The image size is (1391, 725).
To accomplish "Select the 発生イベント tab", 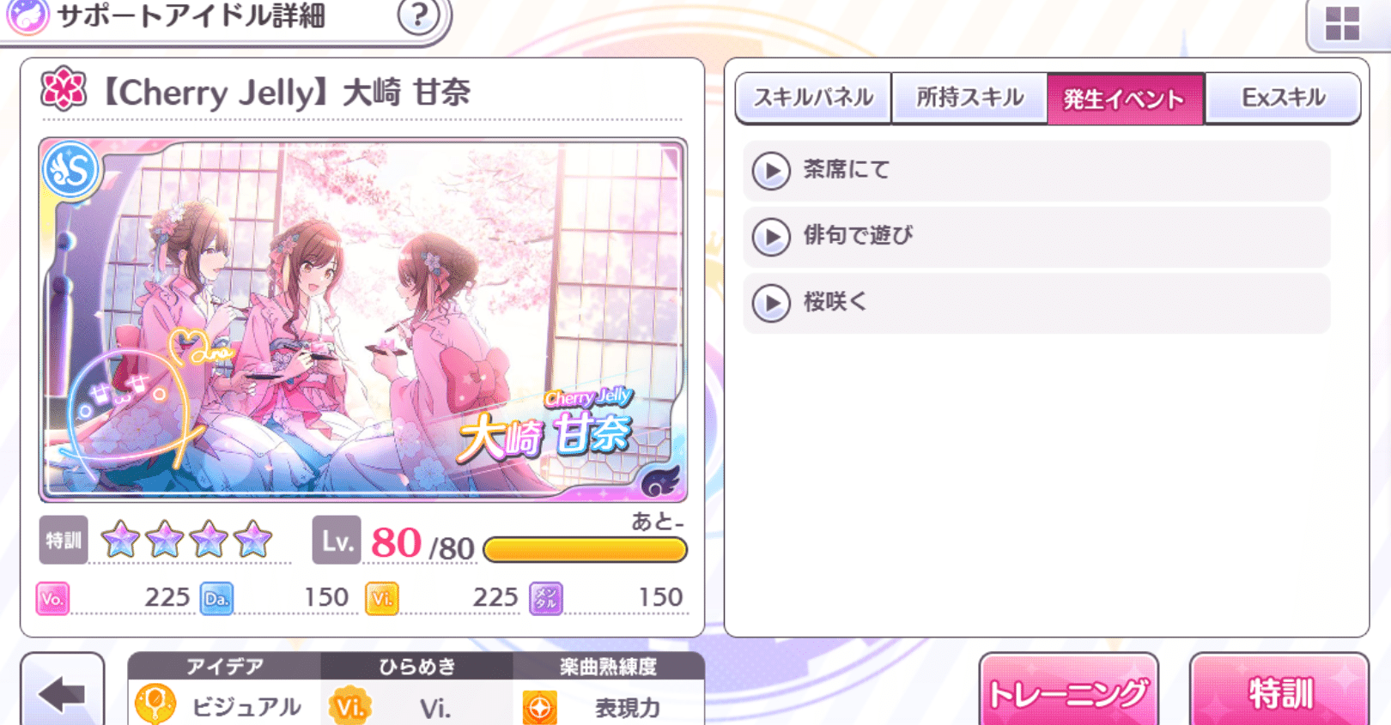I will (x=1125, y=98).
